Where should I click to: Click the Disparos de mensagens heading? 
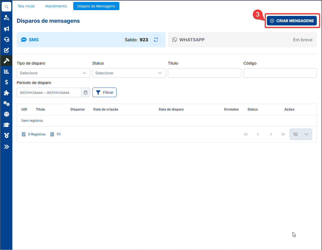[48, 21]
